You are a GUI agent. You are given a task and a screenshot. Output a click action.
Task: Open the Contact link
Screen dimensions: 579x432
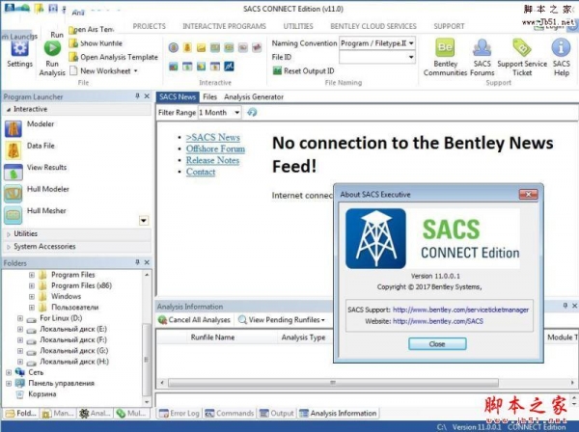click(x=201, y=172)
